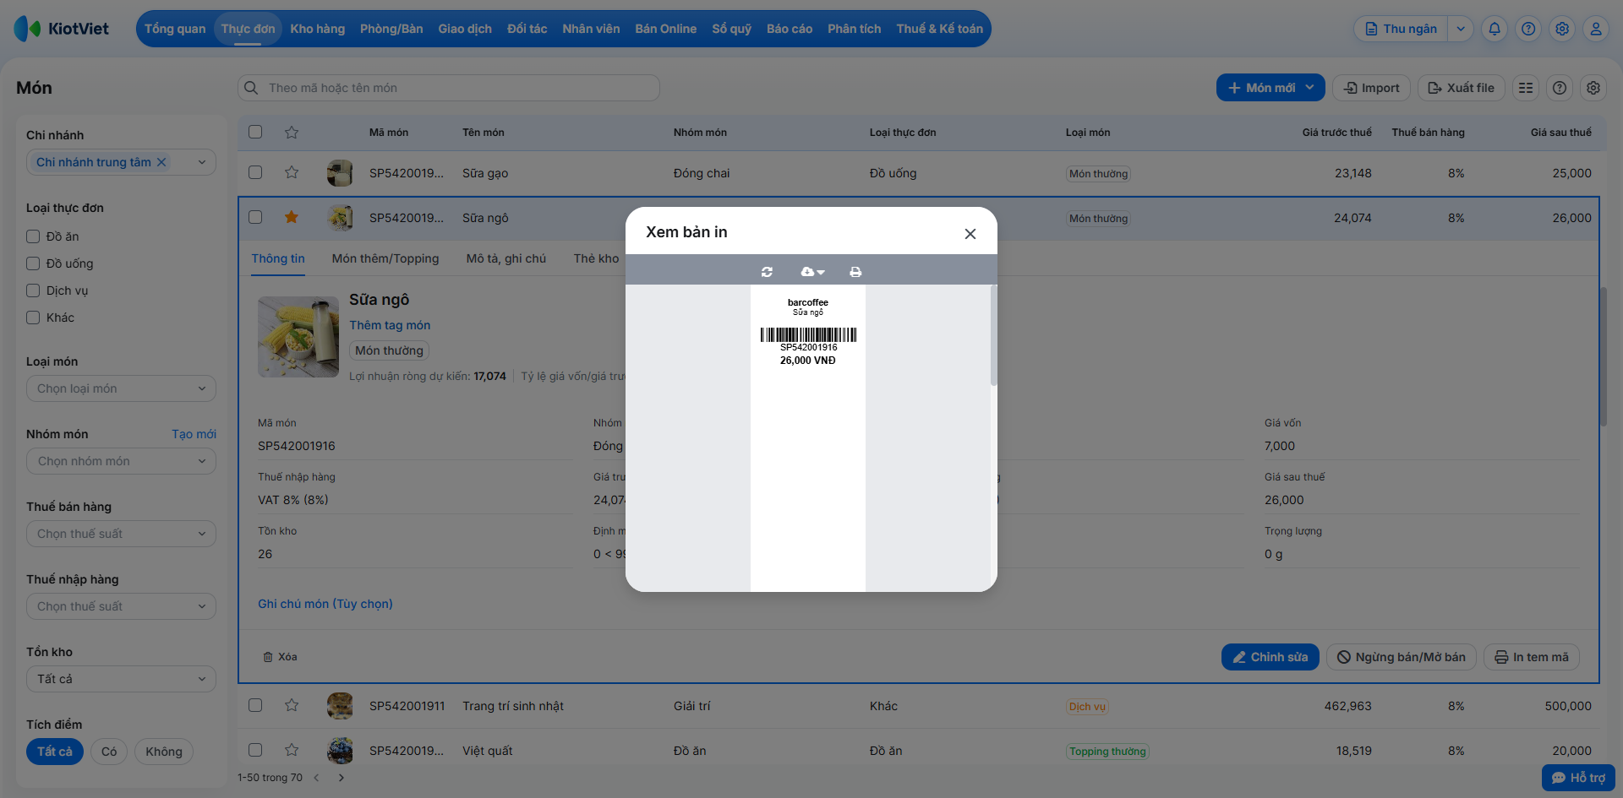Click the In tem mã button
Viewport: 1623px width, 798px height.
(x=1532, y=657)
